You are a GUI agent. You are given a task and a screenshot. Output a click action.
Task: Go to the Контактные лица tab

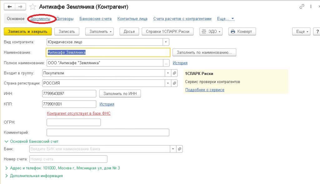point(132,19)
